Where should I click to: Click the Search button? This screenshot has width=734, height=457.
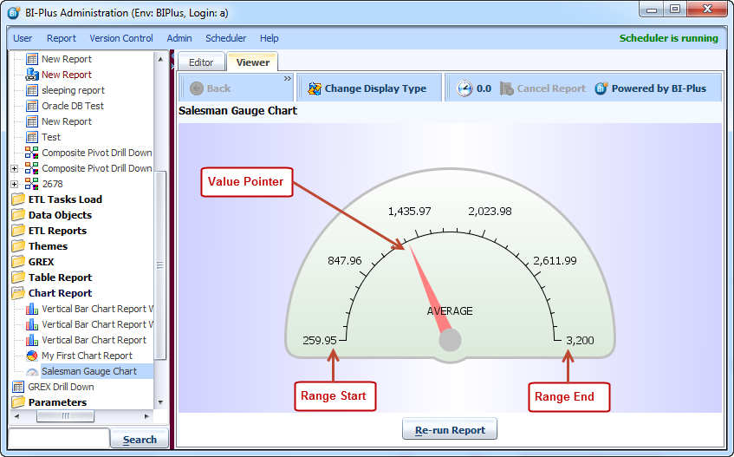coord(140,440)
